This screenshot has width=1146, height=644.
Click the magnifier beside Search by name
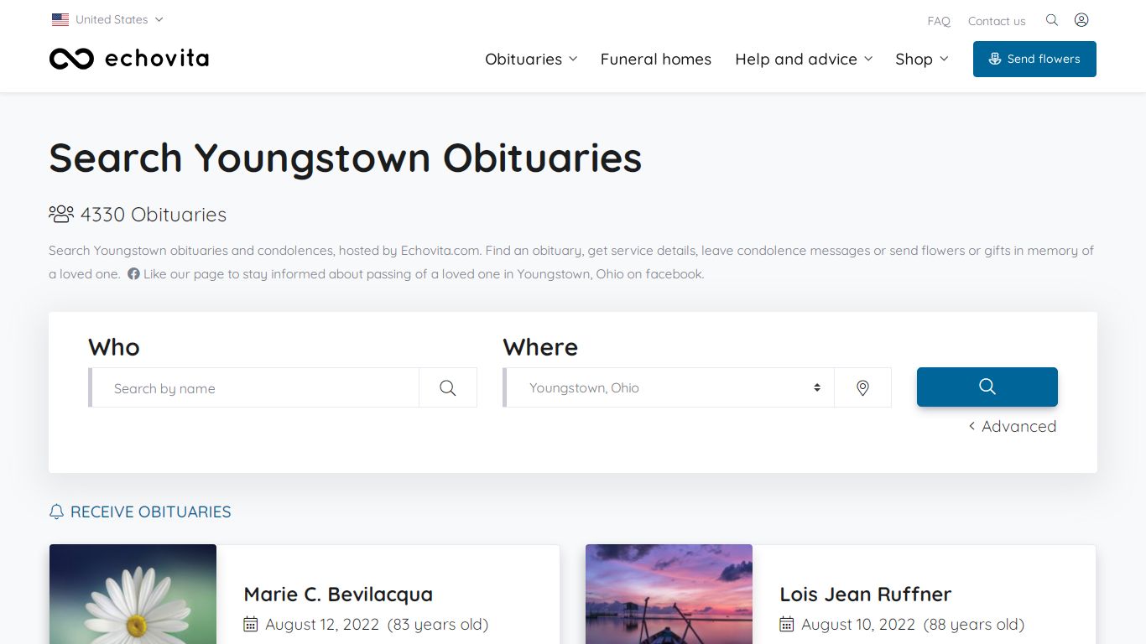pyautogui.click(x=448, y=387)
